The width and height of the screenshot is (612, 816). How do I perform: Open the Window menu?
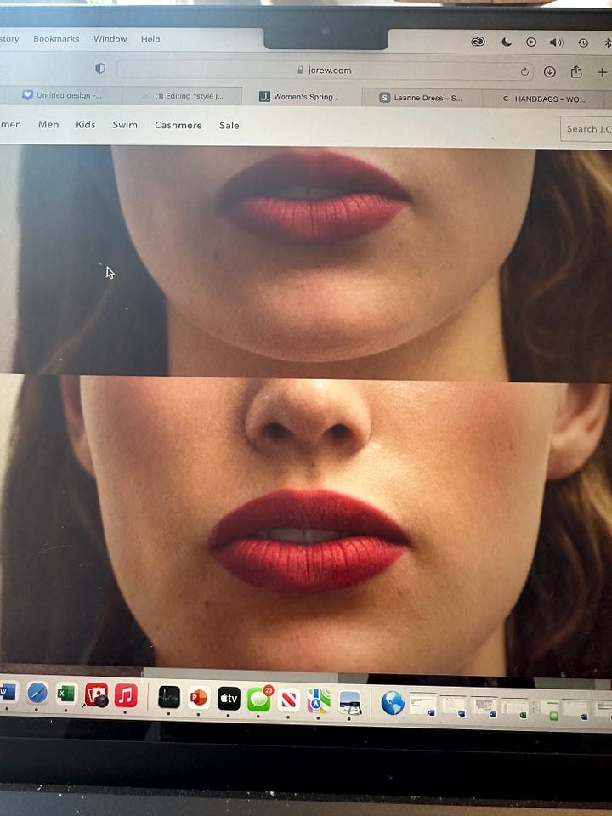pyautogui.click(x=110, y=39)
